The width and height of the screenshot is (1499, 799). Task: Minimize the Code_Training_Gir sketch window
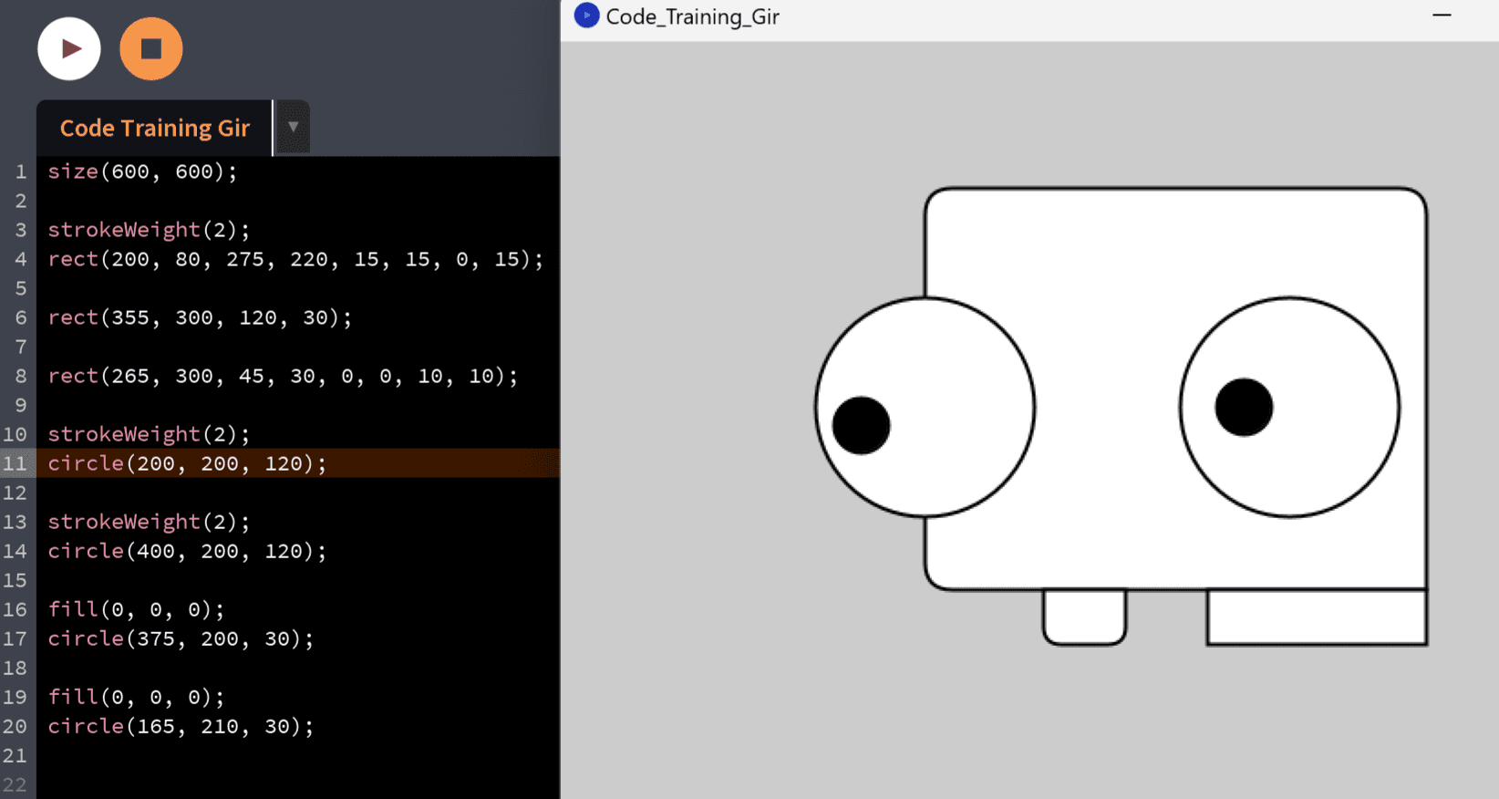tap(1442, 16)
